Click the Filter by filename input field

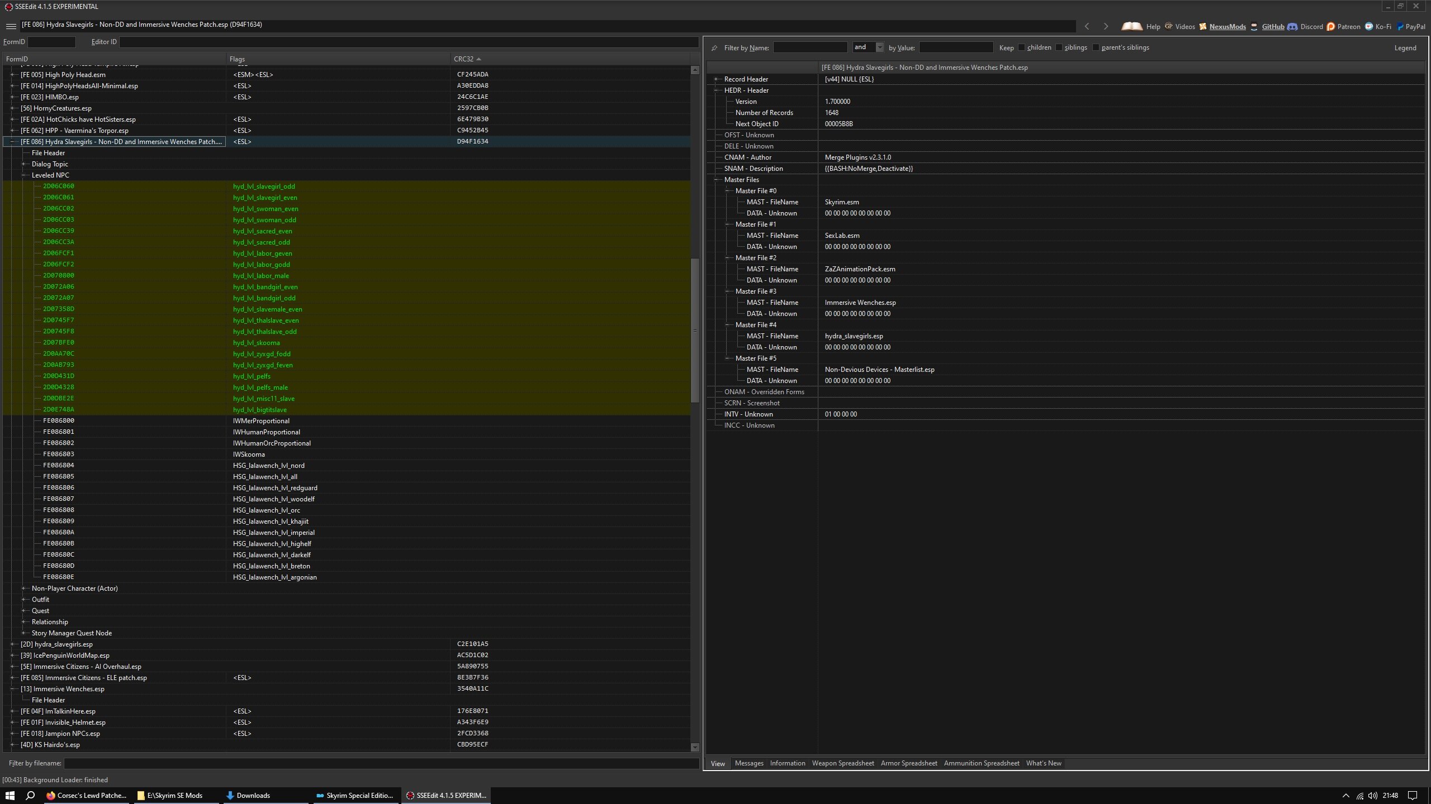[380, 763]
